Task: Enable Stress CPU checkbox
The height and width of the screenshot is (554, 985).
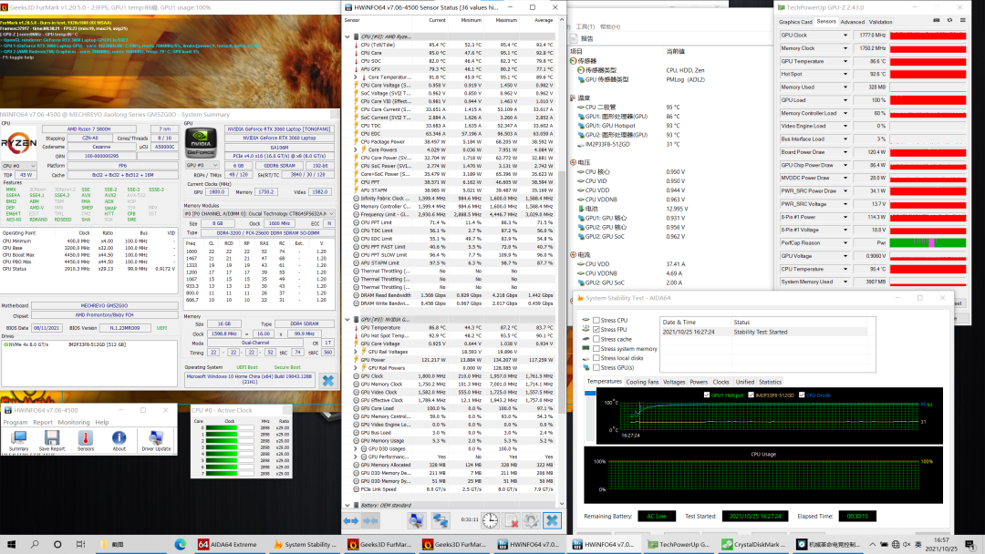Action: point(596,320)
